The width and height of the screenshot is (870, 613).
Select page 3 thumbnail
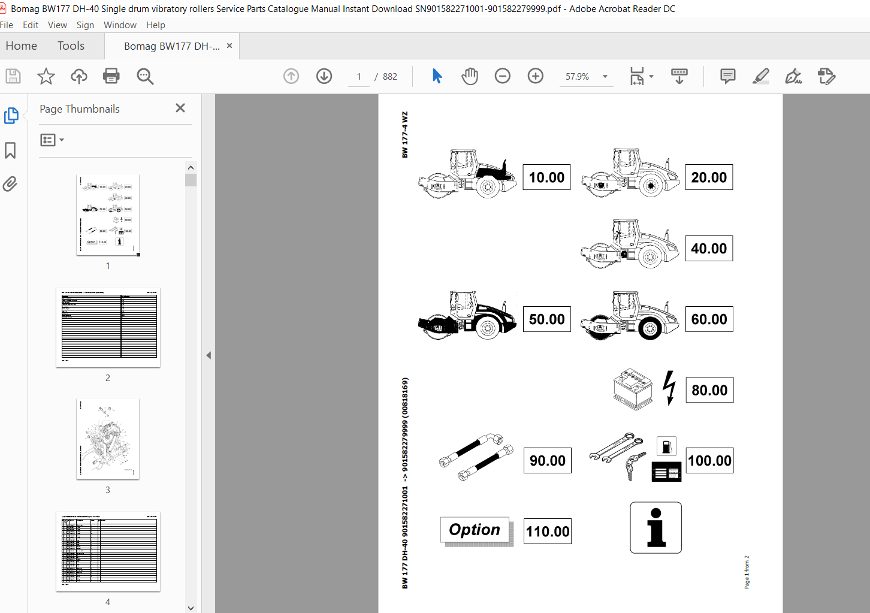point(108,439)
